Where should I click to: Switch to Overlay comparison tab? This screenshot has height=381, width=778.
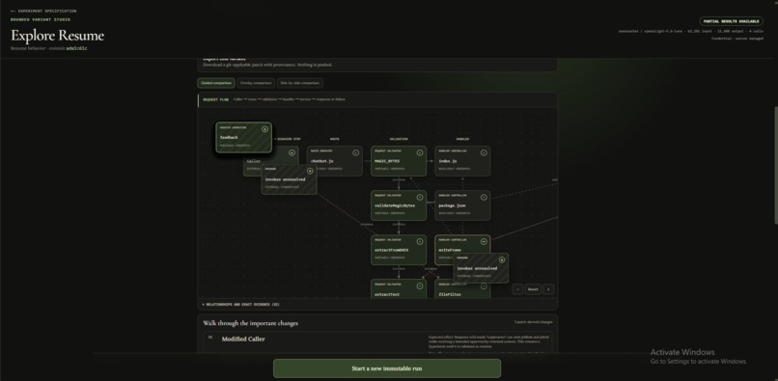[256, 83]
